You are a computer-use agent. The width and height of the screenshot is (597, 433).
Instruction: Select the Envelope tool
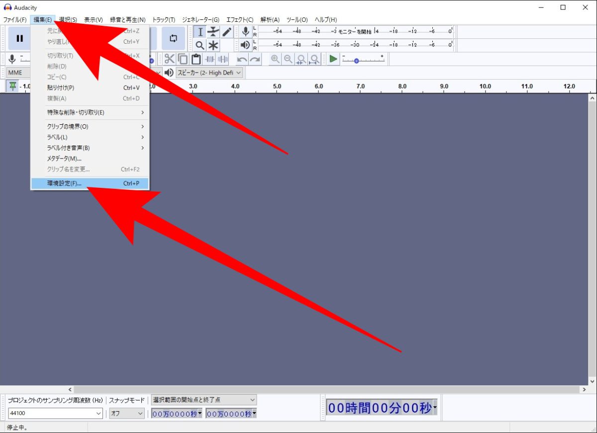coord(213,32)
